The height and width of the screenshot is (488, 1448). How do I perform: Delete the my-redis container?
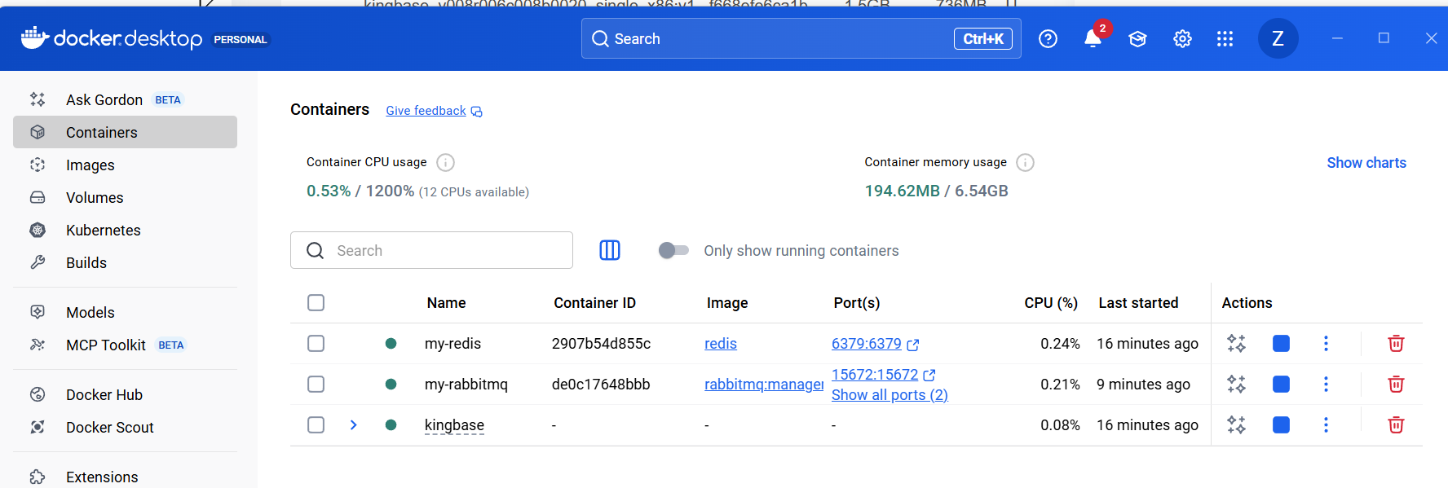[1396, 344]
